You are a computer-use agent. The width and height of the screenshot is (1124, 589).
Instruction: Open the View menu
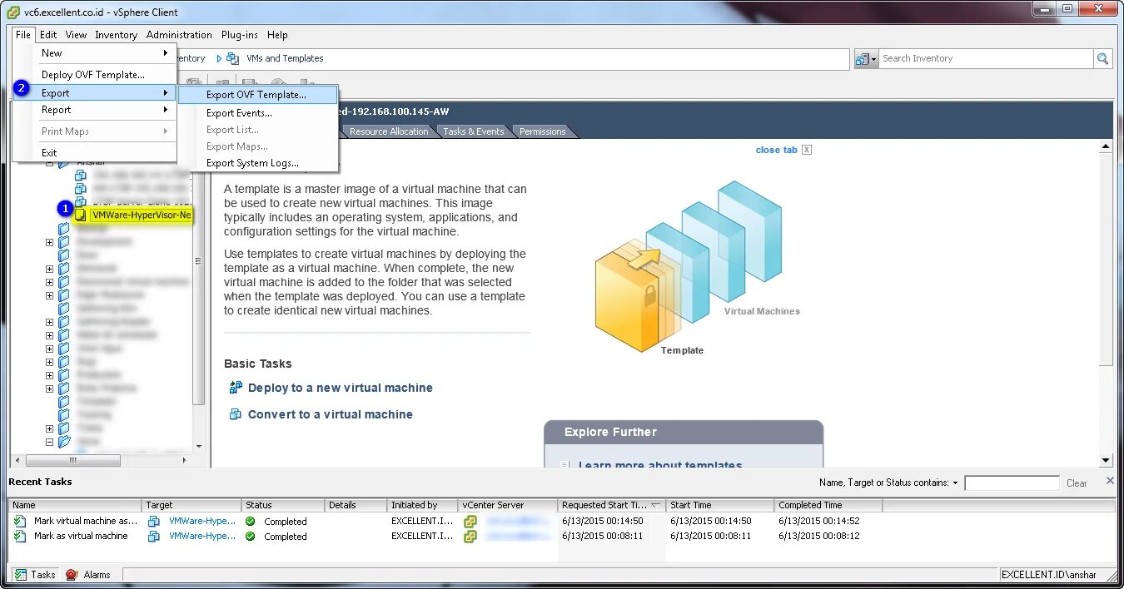(x=76, y=35)
